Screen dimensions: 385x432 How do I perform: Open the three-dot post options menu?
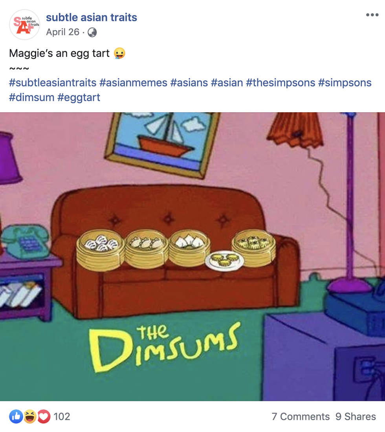tap(372, 15)
